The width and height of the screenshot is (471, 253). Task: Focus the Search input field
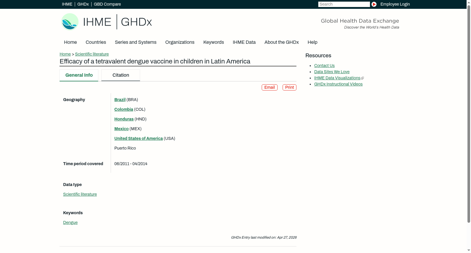point(344,4)
